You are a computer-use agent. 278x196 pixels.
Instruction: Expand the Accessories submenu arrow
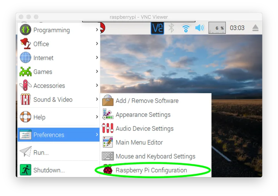pyautogui.click(x=97, y=85)
